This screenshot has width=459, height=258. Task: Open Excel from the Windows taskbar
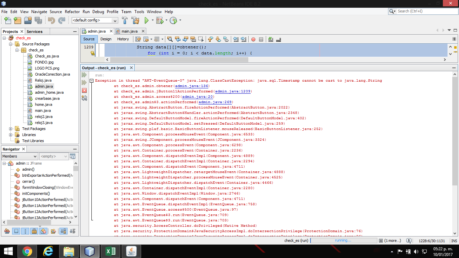[x=111, y=251]
